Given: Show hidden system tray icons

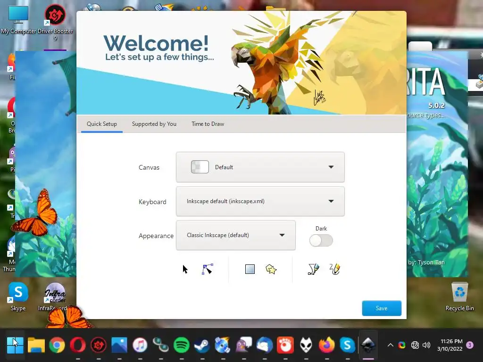Looking at the screenshot, I should pyautogui.click(x=390, y=345).
